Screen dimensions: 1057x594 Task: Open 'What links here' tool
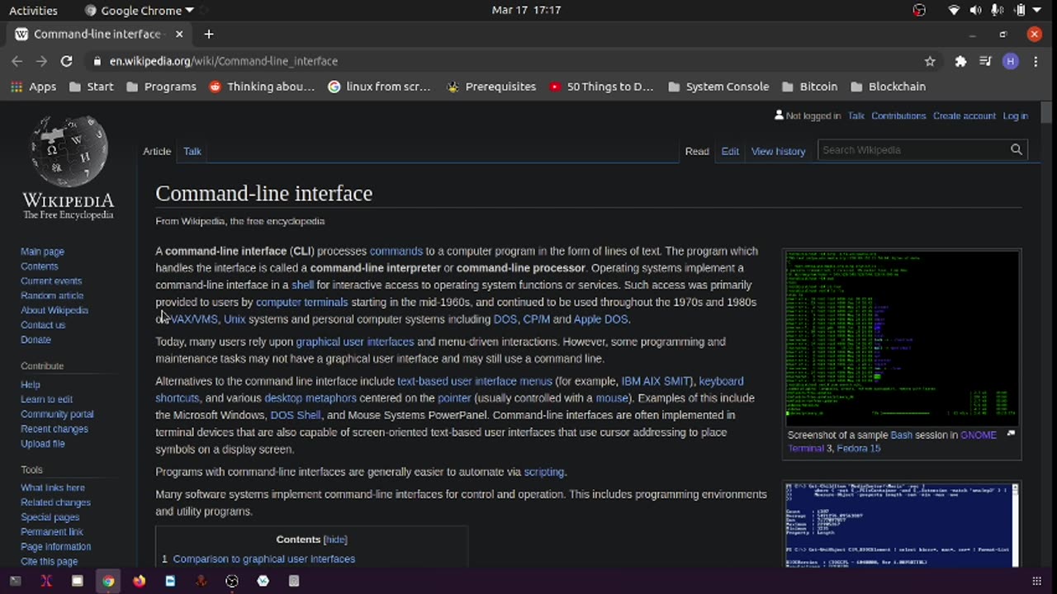click(53, 488)
